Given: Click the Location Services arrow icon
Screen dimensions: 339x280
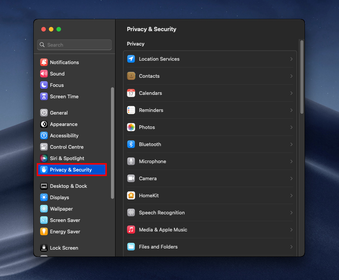Looking at the screenshot, I should click(131, 59).
